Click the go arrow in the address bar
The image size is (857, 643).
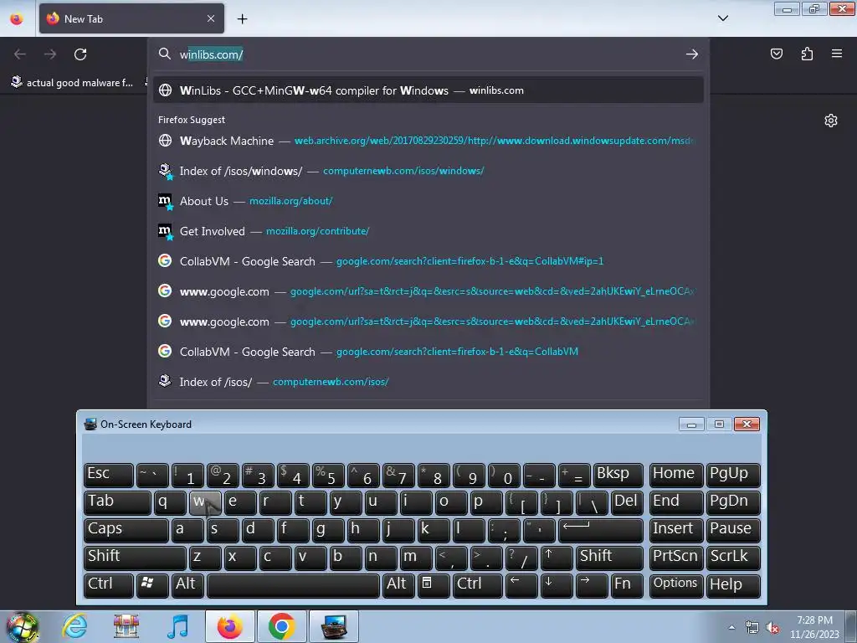pos(692,54)
